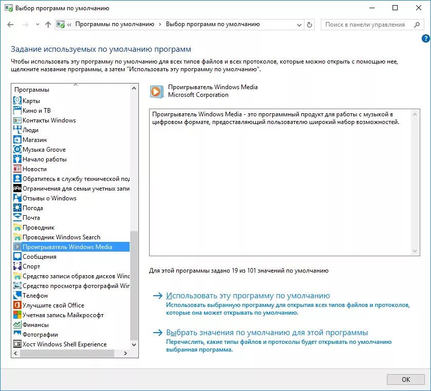The height and width of the screenshot is (391, 431).
Task: Click the Погода sun icon
Action: click(17, 208)
